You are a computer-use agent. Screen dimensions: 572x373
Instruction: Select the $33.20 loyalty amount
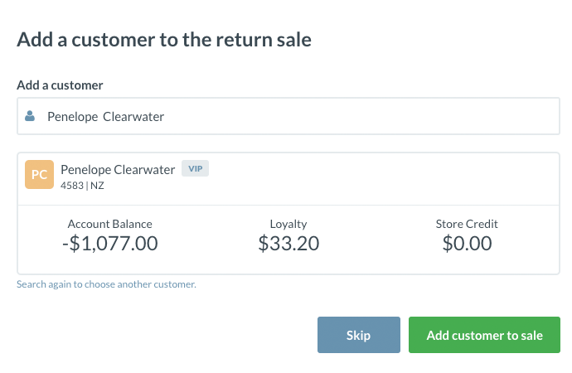288,244
